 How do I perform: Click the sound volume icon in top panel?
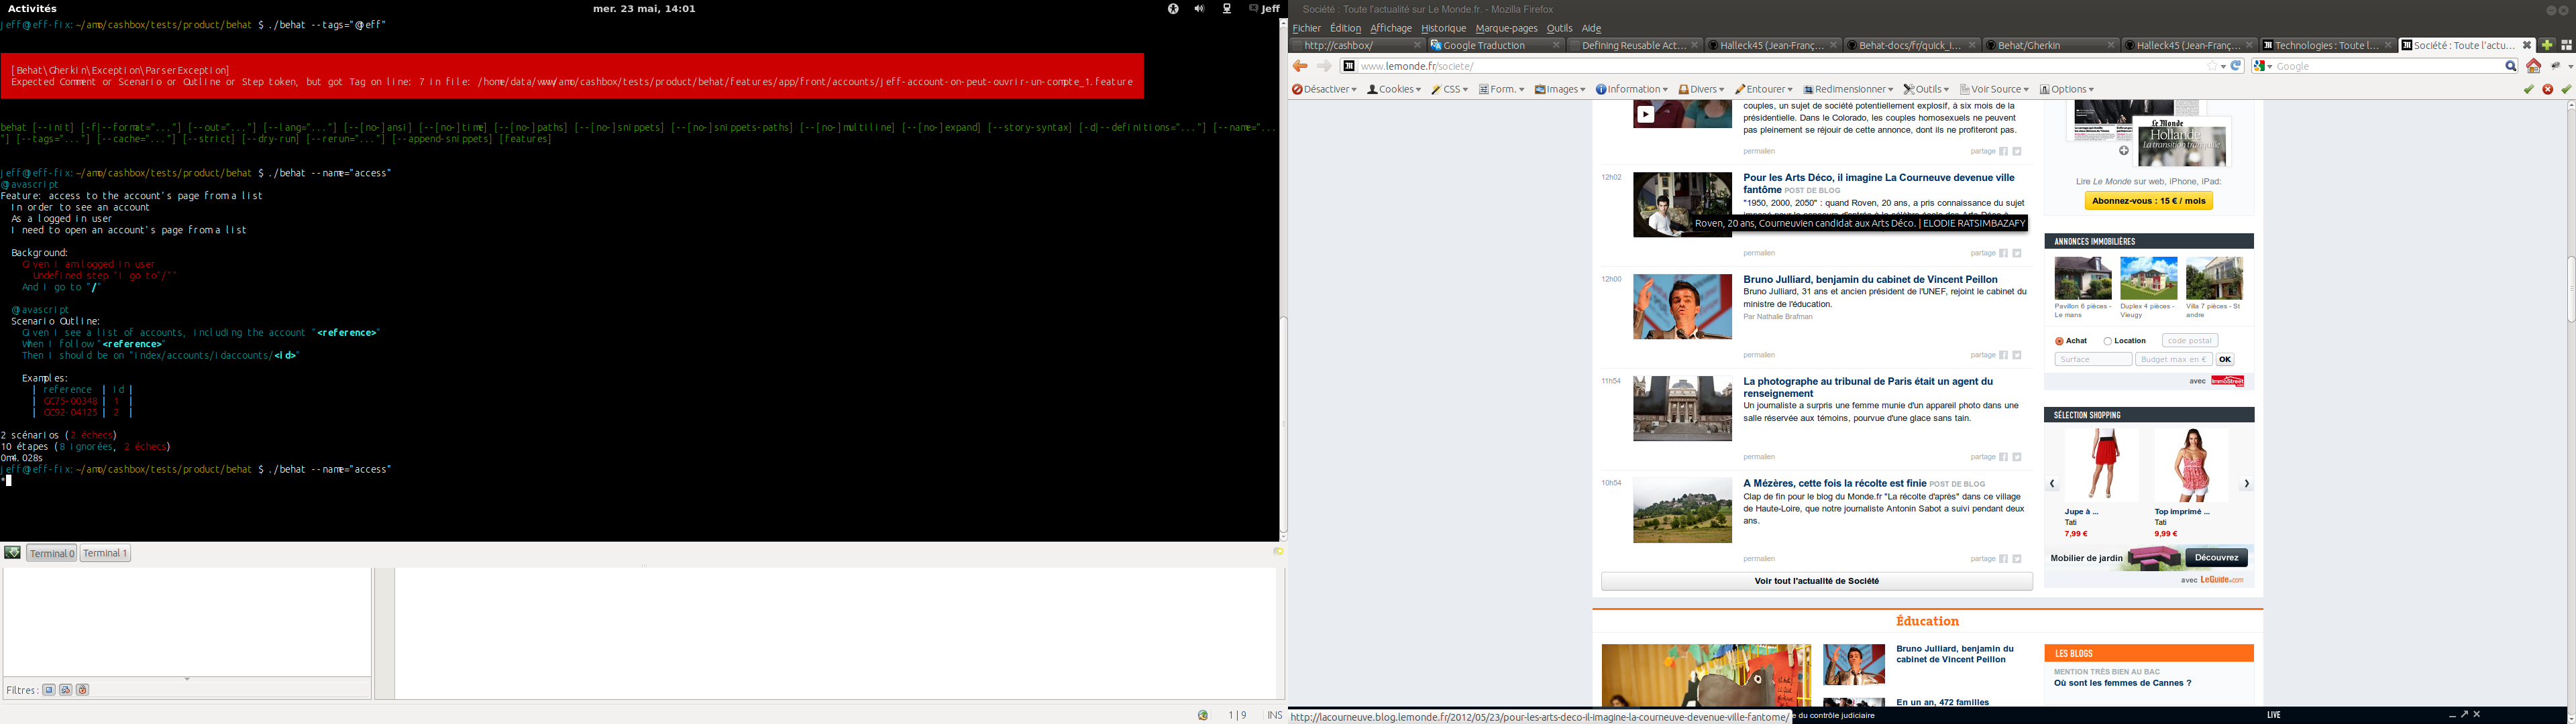tap(1199, 9)
